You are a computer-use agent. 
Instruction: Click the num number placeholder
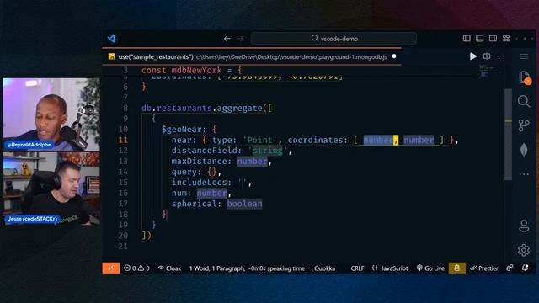[x=211, y=194]
